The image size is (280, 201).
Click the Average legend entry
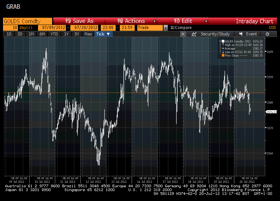242,48
